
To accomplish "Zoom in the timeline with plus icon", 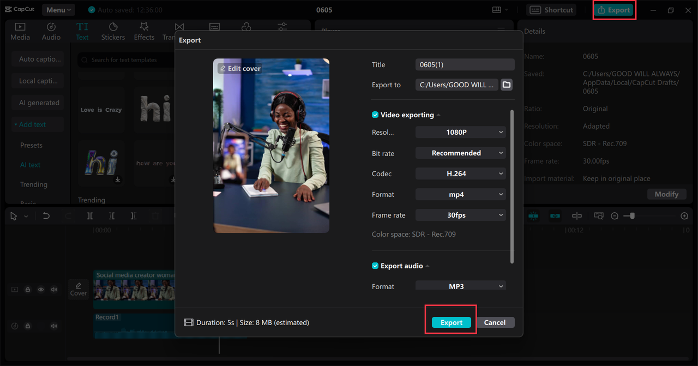I will pos(684,216).
